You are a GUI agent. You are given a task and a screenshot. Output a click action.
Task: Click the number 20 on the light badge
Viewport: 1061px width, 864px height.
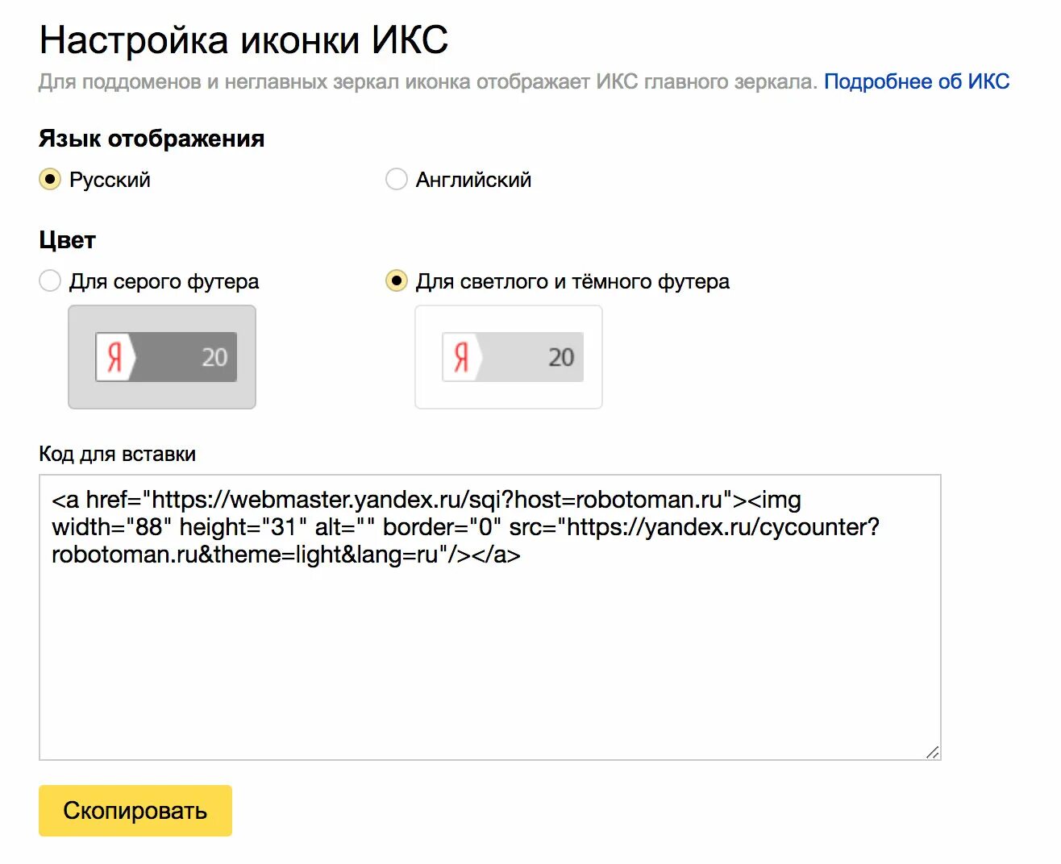pyautogui.click(x=561, y=357)
